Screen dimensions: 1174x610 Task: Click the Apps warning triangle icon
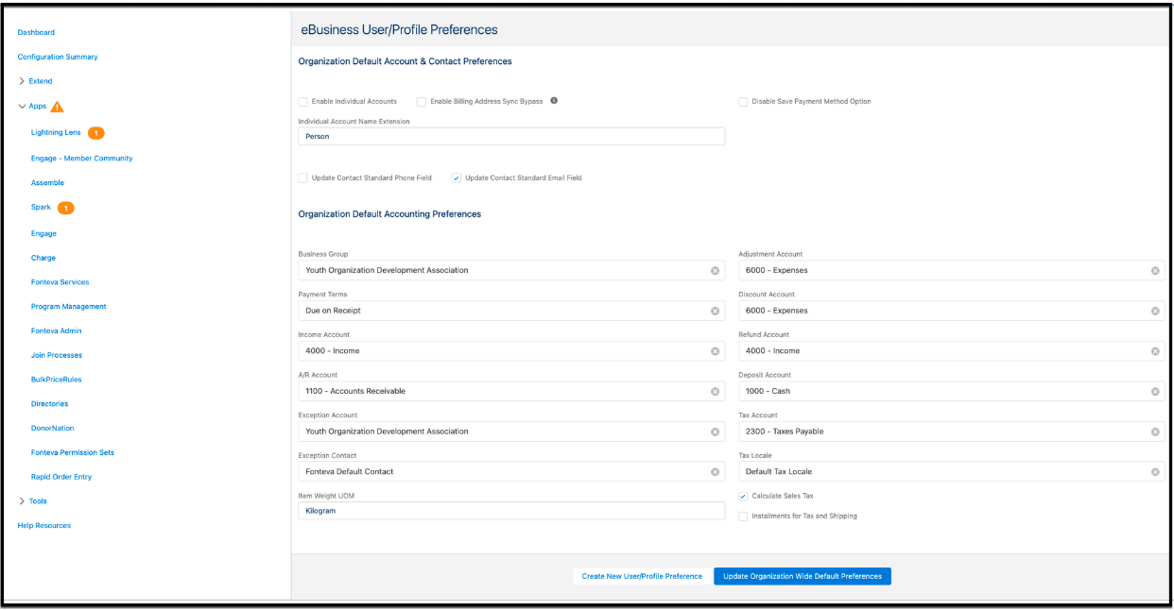click(x=58, y=107)
